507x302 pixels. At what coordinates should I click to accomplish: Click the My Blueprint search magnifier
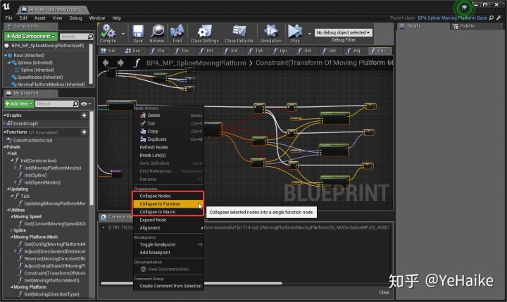pos(75,103)
